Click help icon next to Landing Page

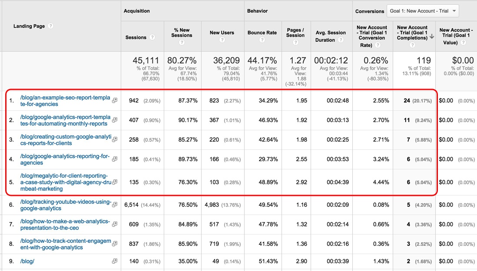[51, 26]
